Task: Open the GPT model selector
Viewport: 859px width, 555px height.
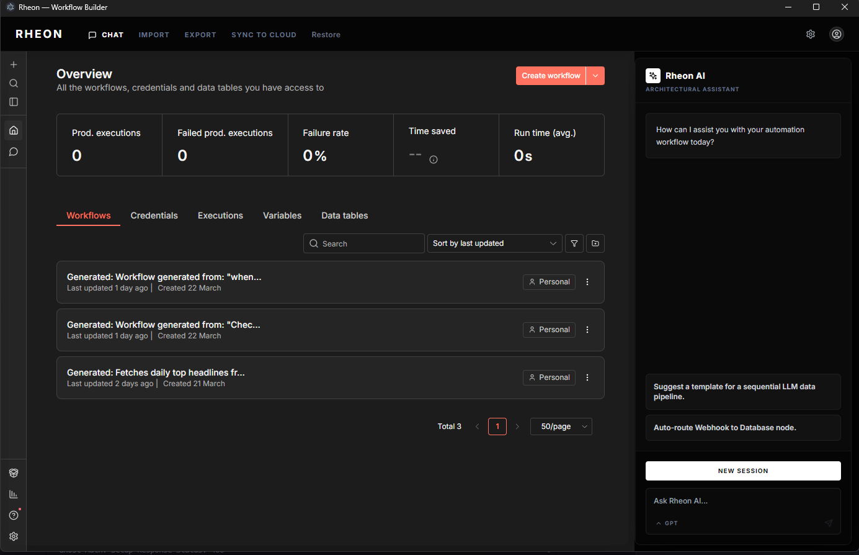Action: click(667, 523)
